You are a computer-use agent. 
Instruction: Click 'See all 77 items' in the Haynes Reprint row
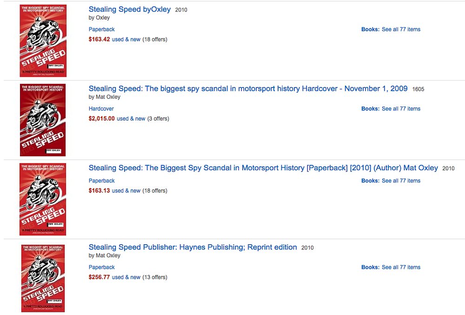[x=401, y=267]
